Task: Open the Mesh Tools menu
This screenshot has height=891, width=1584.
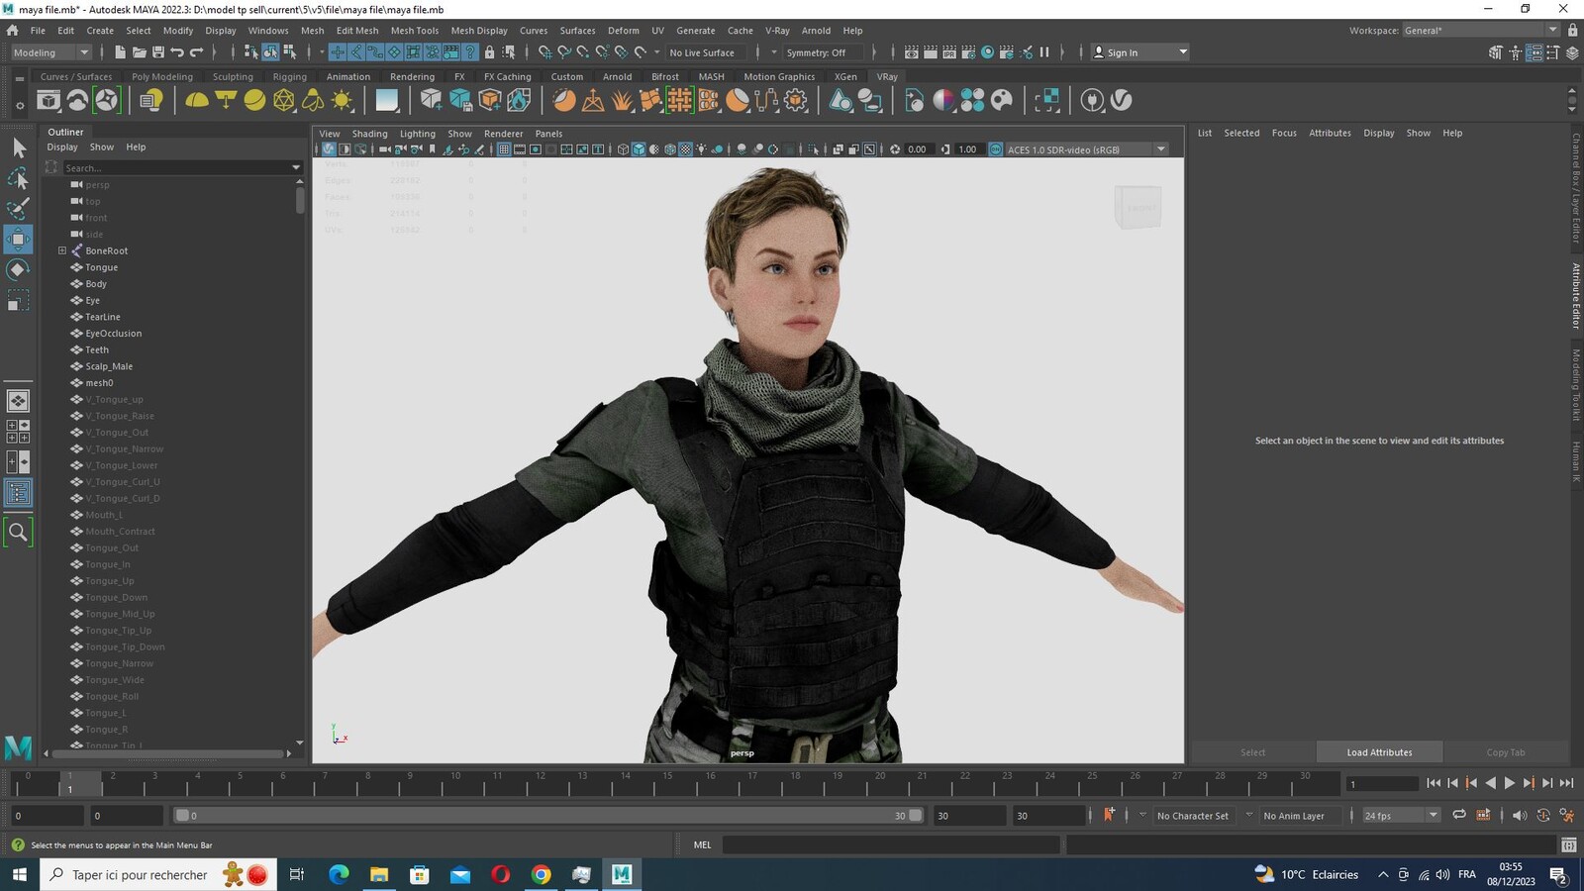Action: [414, 31]
